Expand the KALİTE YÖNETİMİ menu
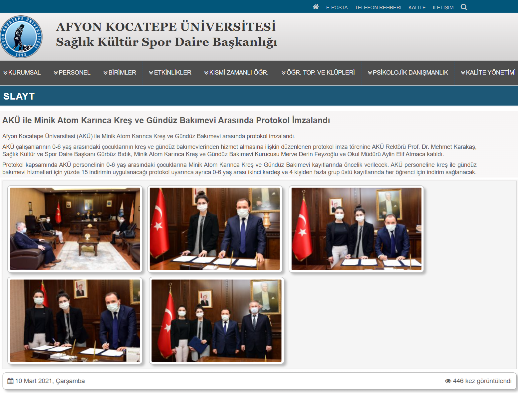This screenshot has height=393, width=518. tap(488, 73)
